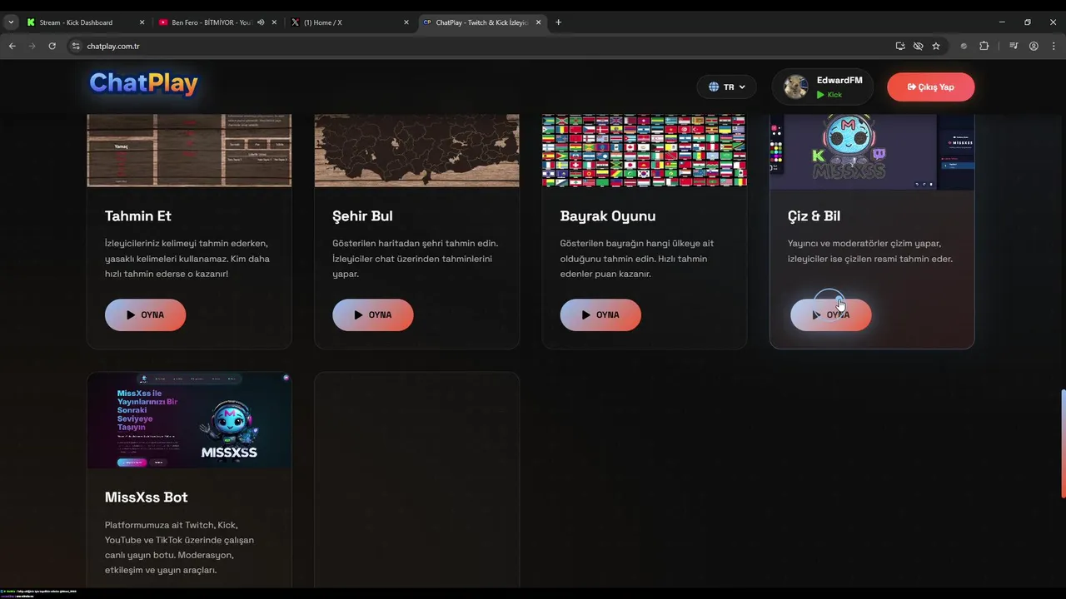Open the Tahmin Et game thumbnail
The image size is (1066, 599).
pyautogui.click(x=189, y=151)
